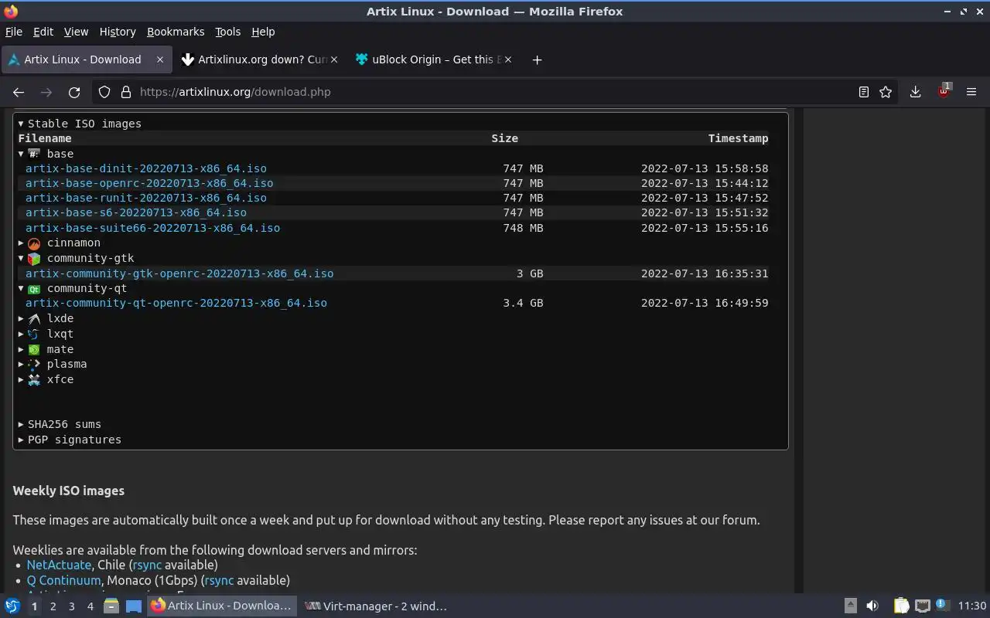
Task: Open the LXQt application menu
Action: coord(12,606)
